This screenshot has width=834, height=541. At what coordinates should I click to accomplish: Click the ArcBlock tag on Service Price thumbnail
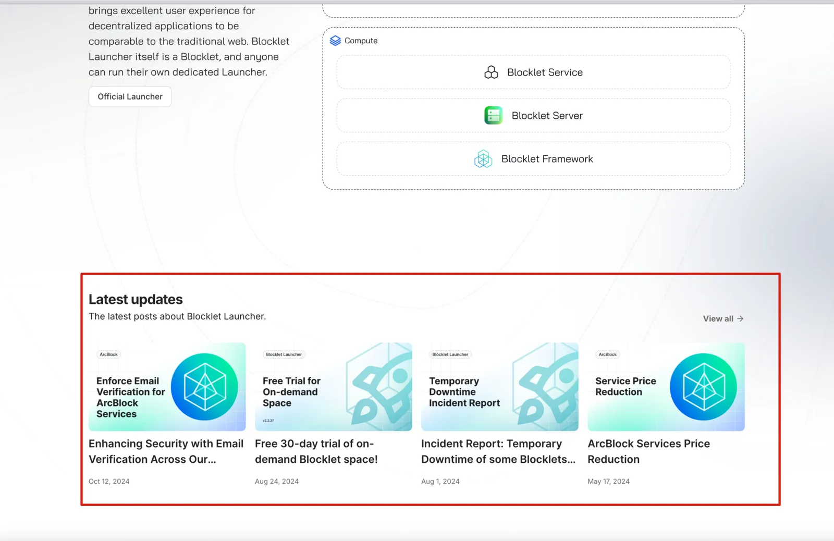pyautogui.click(x=608, y=354)
